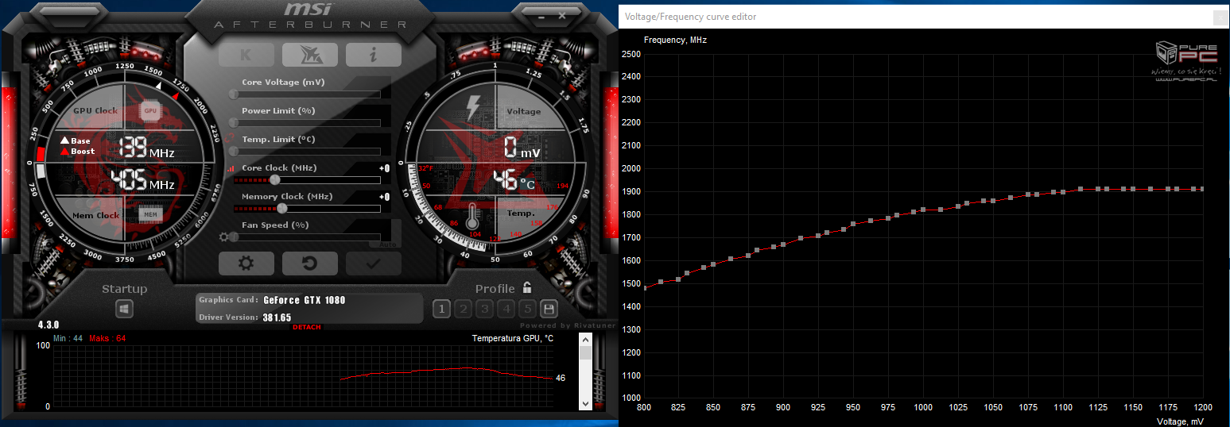
Task: Click the Memory Clock (MHz) slider handle
Action: click(281, 208)
